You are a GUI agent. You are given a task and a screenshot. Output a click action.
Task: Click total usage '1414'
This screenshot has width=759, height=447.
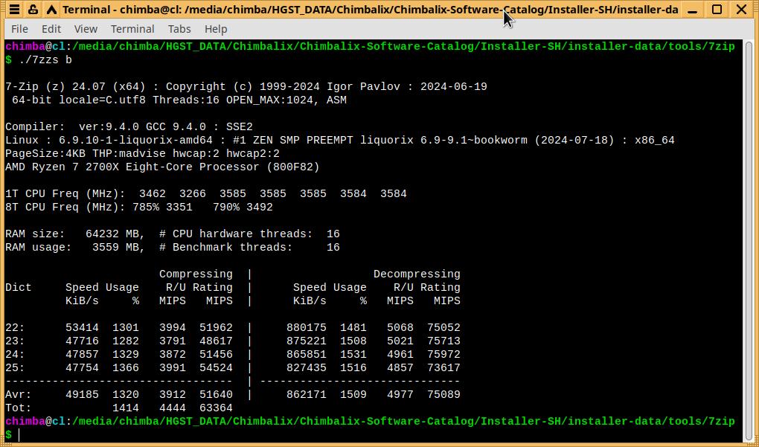[x=125, y=408]
